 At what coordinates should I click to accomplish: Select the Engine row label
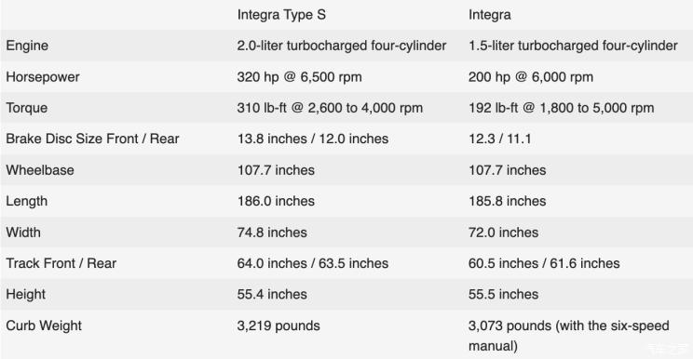pyautogui.click(x=27, y=46)
